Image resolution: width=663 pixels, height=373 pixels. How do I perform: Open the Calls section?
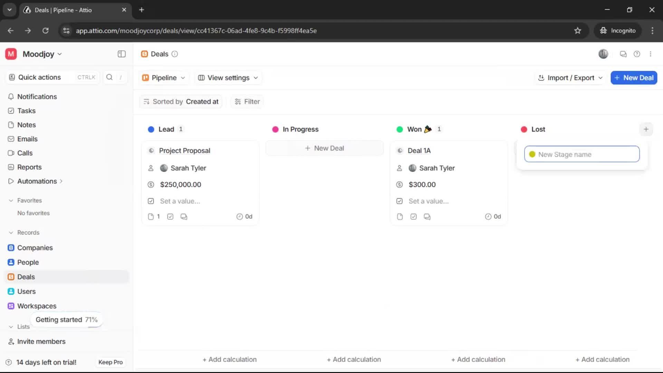[25, 153]
